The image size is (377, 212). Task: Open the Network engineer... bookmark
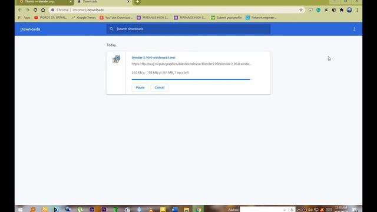pos(261,18)
